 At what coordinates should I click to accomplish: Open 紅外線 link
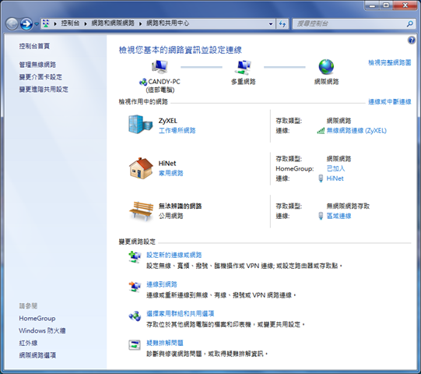click(x=28, y=343)
